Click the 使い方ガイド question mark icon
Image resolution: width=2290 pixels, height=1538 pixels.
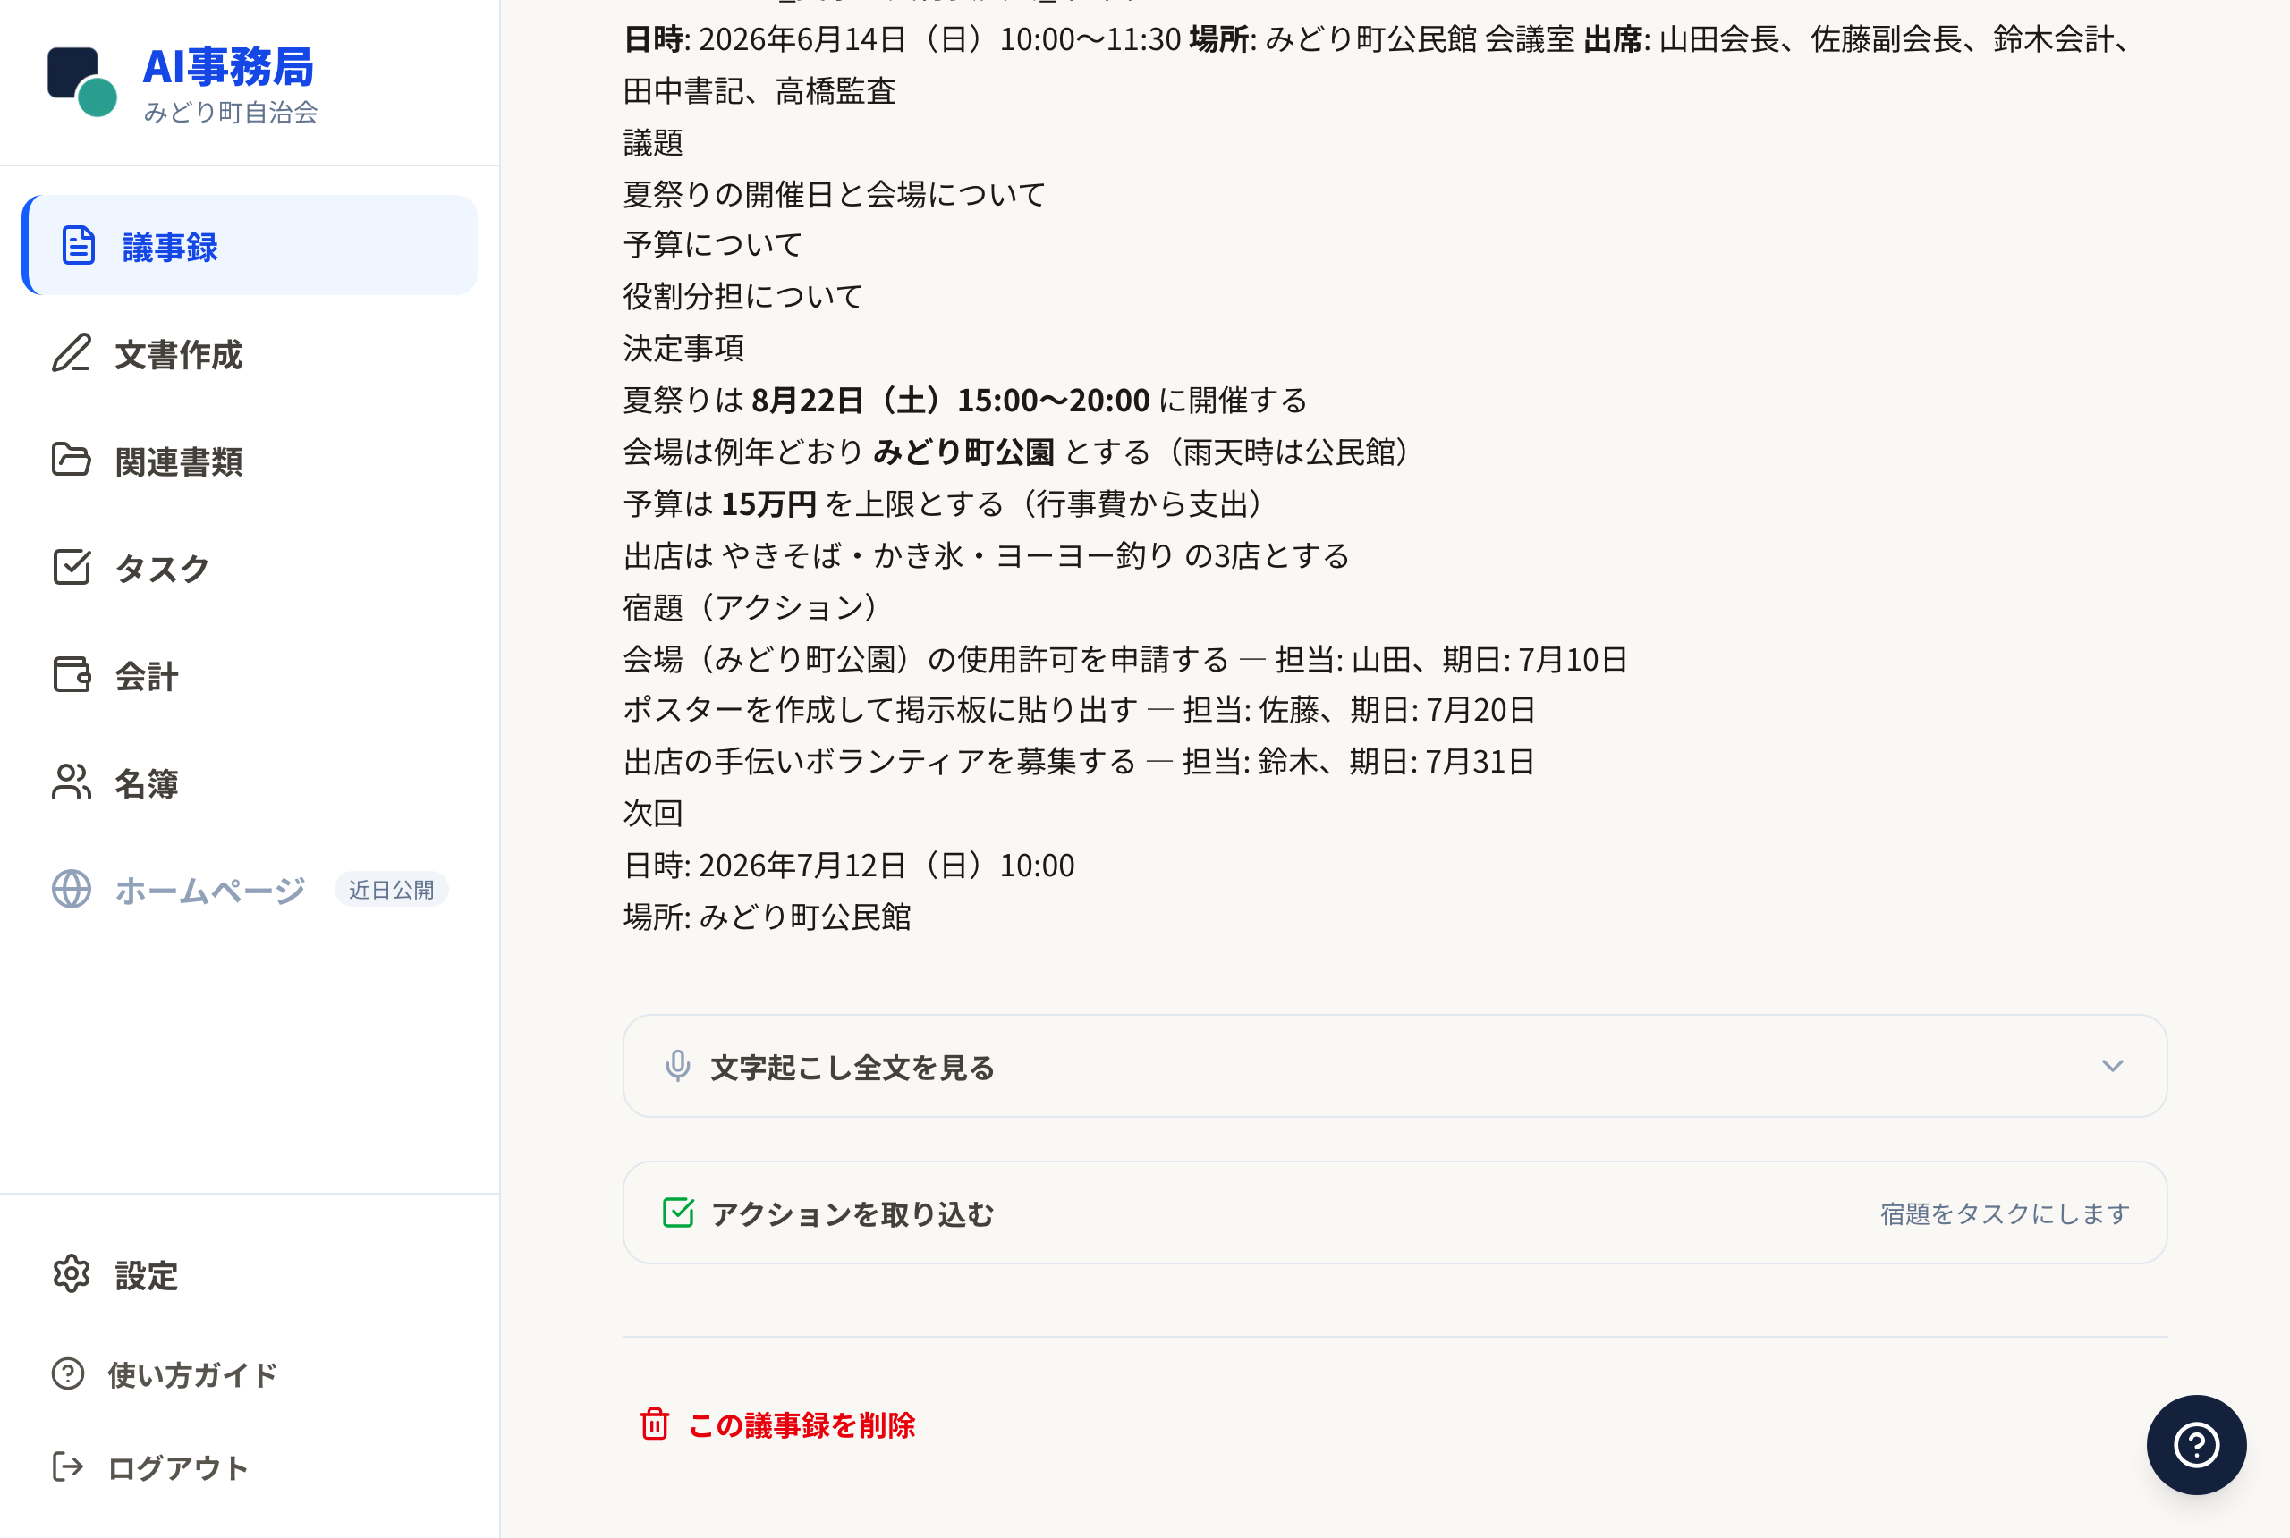pyautogui.click(x=68, y=1373)
